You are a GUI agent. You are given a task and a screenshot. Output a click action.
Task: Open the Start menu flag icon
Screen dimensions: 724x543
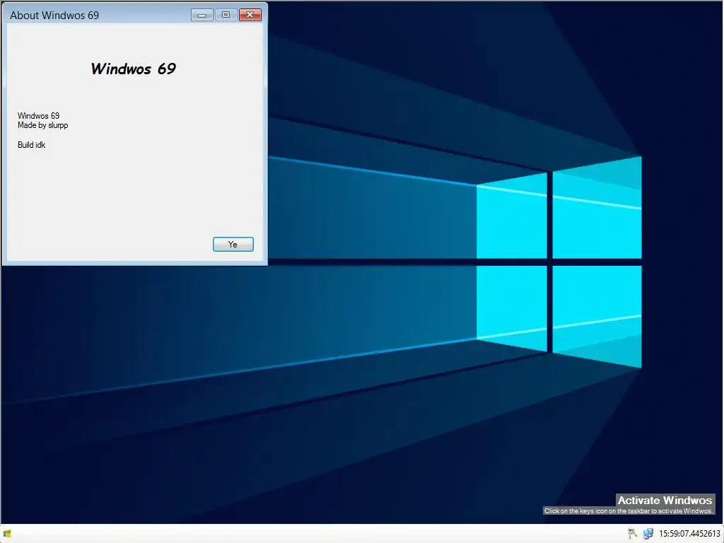[7, 534]
